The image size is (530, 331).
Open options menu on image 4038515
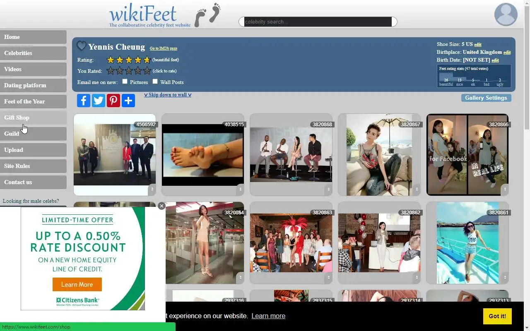[240, 189]
